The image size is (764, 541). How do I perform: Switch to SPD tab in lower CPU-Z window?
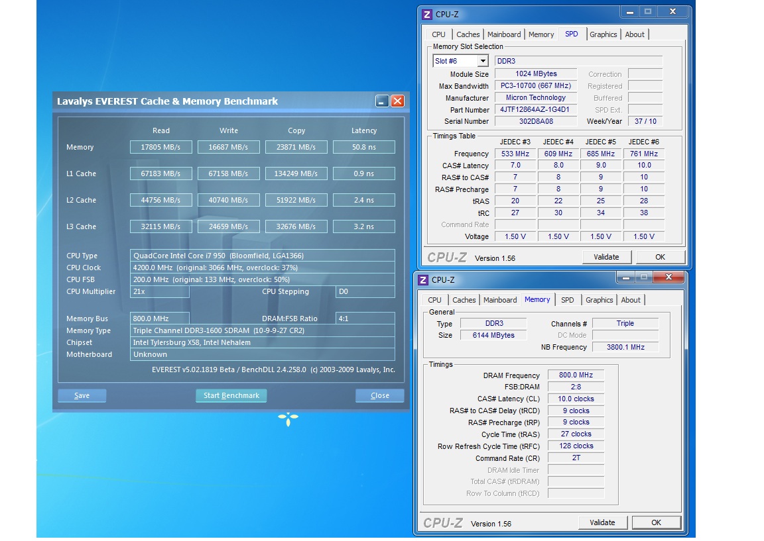point(568,300)
